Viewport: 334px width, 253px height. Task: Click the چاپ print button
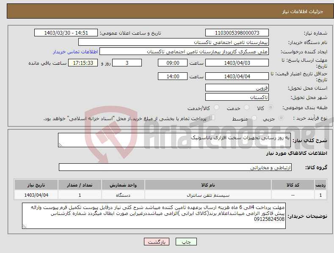186,242
